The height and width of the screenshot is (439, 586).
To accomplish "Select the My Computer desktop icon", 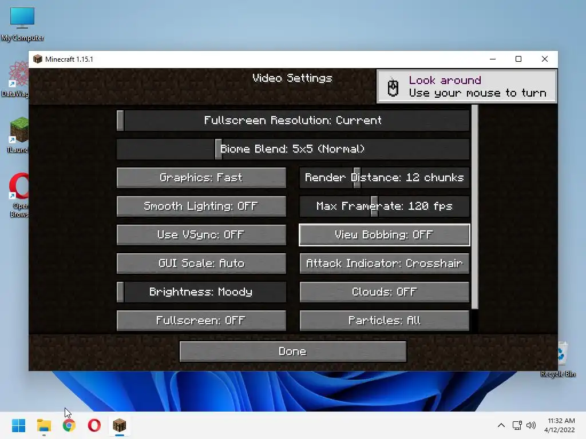I will (x=22, y=25).
